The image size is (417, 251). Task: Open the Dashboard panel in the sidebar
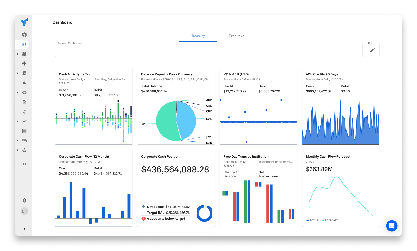24,44
